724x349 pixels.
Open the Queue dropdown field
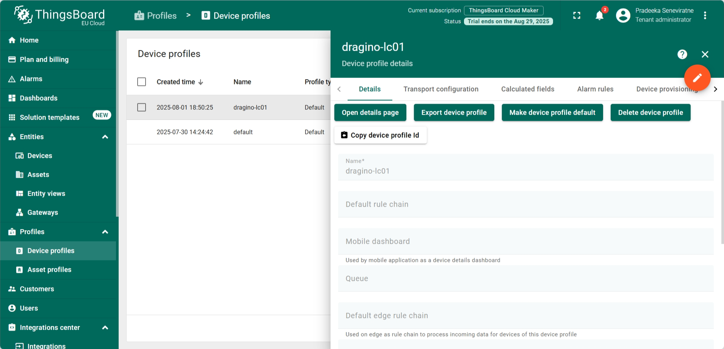point(526,279)
